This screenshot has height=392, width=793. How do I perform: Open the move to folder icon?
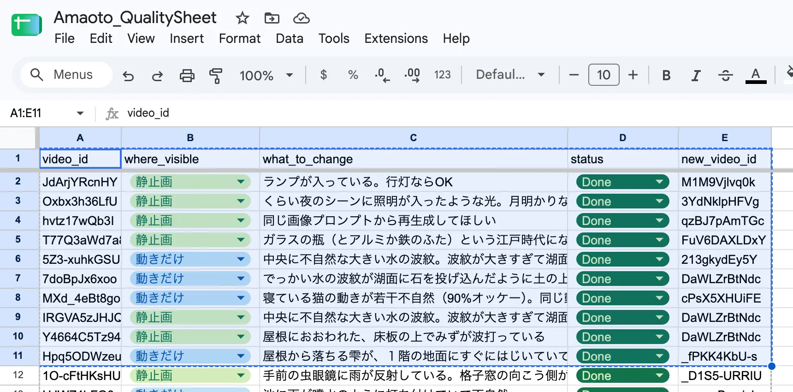coord(272,18)
